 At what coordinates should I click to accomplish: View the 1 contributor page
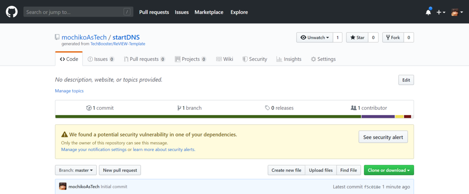369,108
